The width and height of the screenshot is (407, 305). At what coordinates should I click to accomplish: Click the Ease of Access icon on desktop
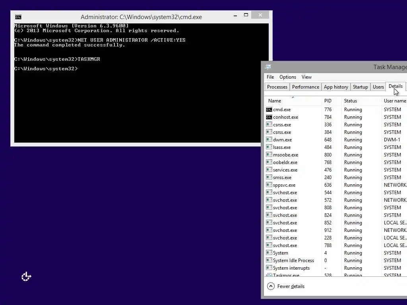[26, 276]
